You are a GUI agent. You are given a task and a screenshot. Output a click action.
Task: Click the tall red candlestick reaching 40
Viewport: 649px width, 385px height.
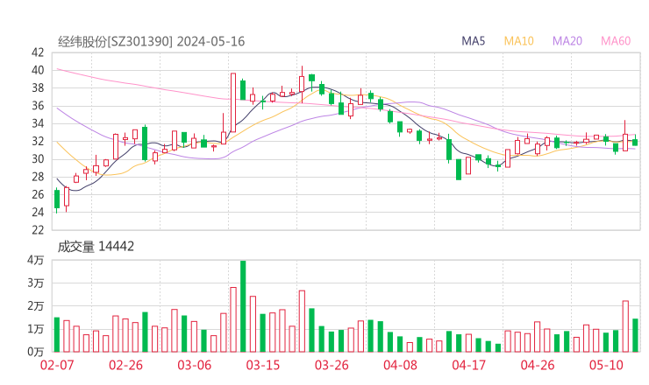tap(233, 102)
